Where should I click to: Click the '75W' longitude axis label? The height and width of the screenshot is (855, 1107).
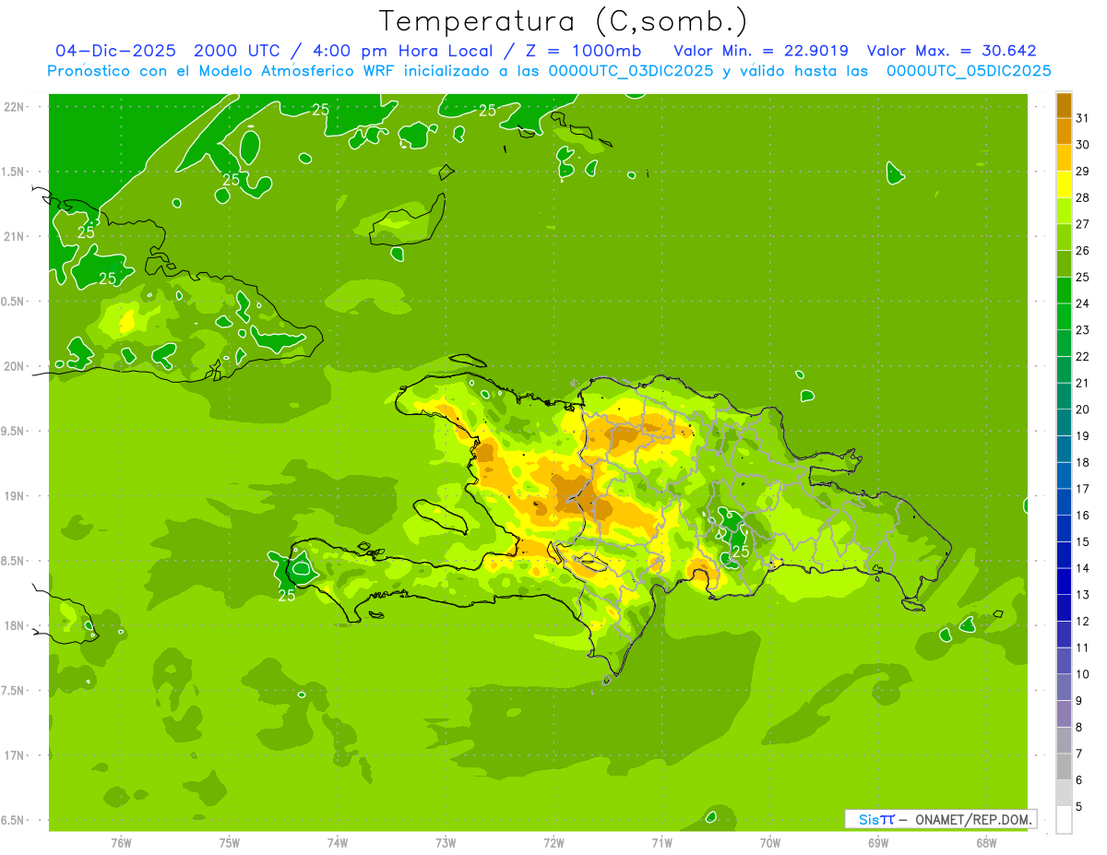pos(229,842)
